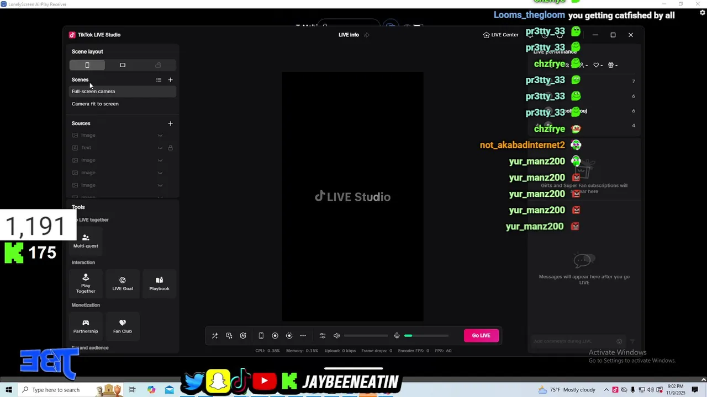Add a new scene with plus icon
The image size is (707, 397).
coord(170,80)
